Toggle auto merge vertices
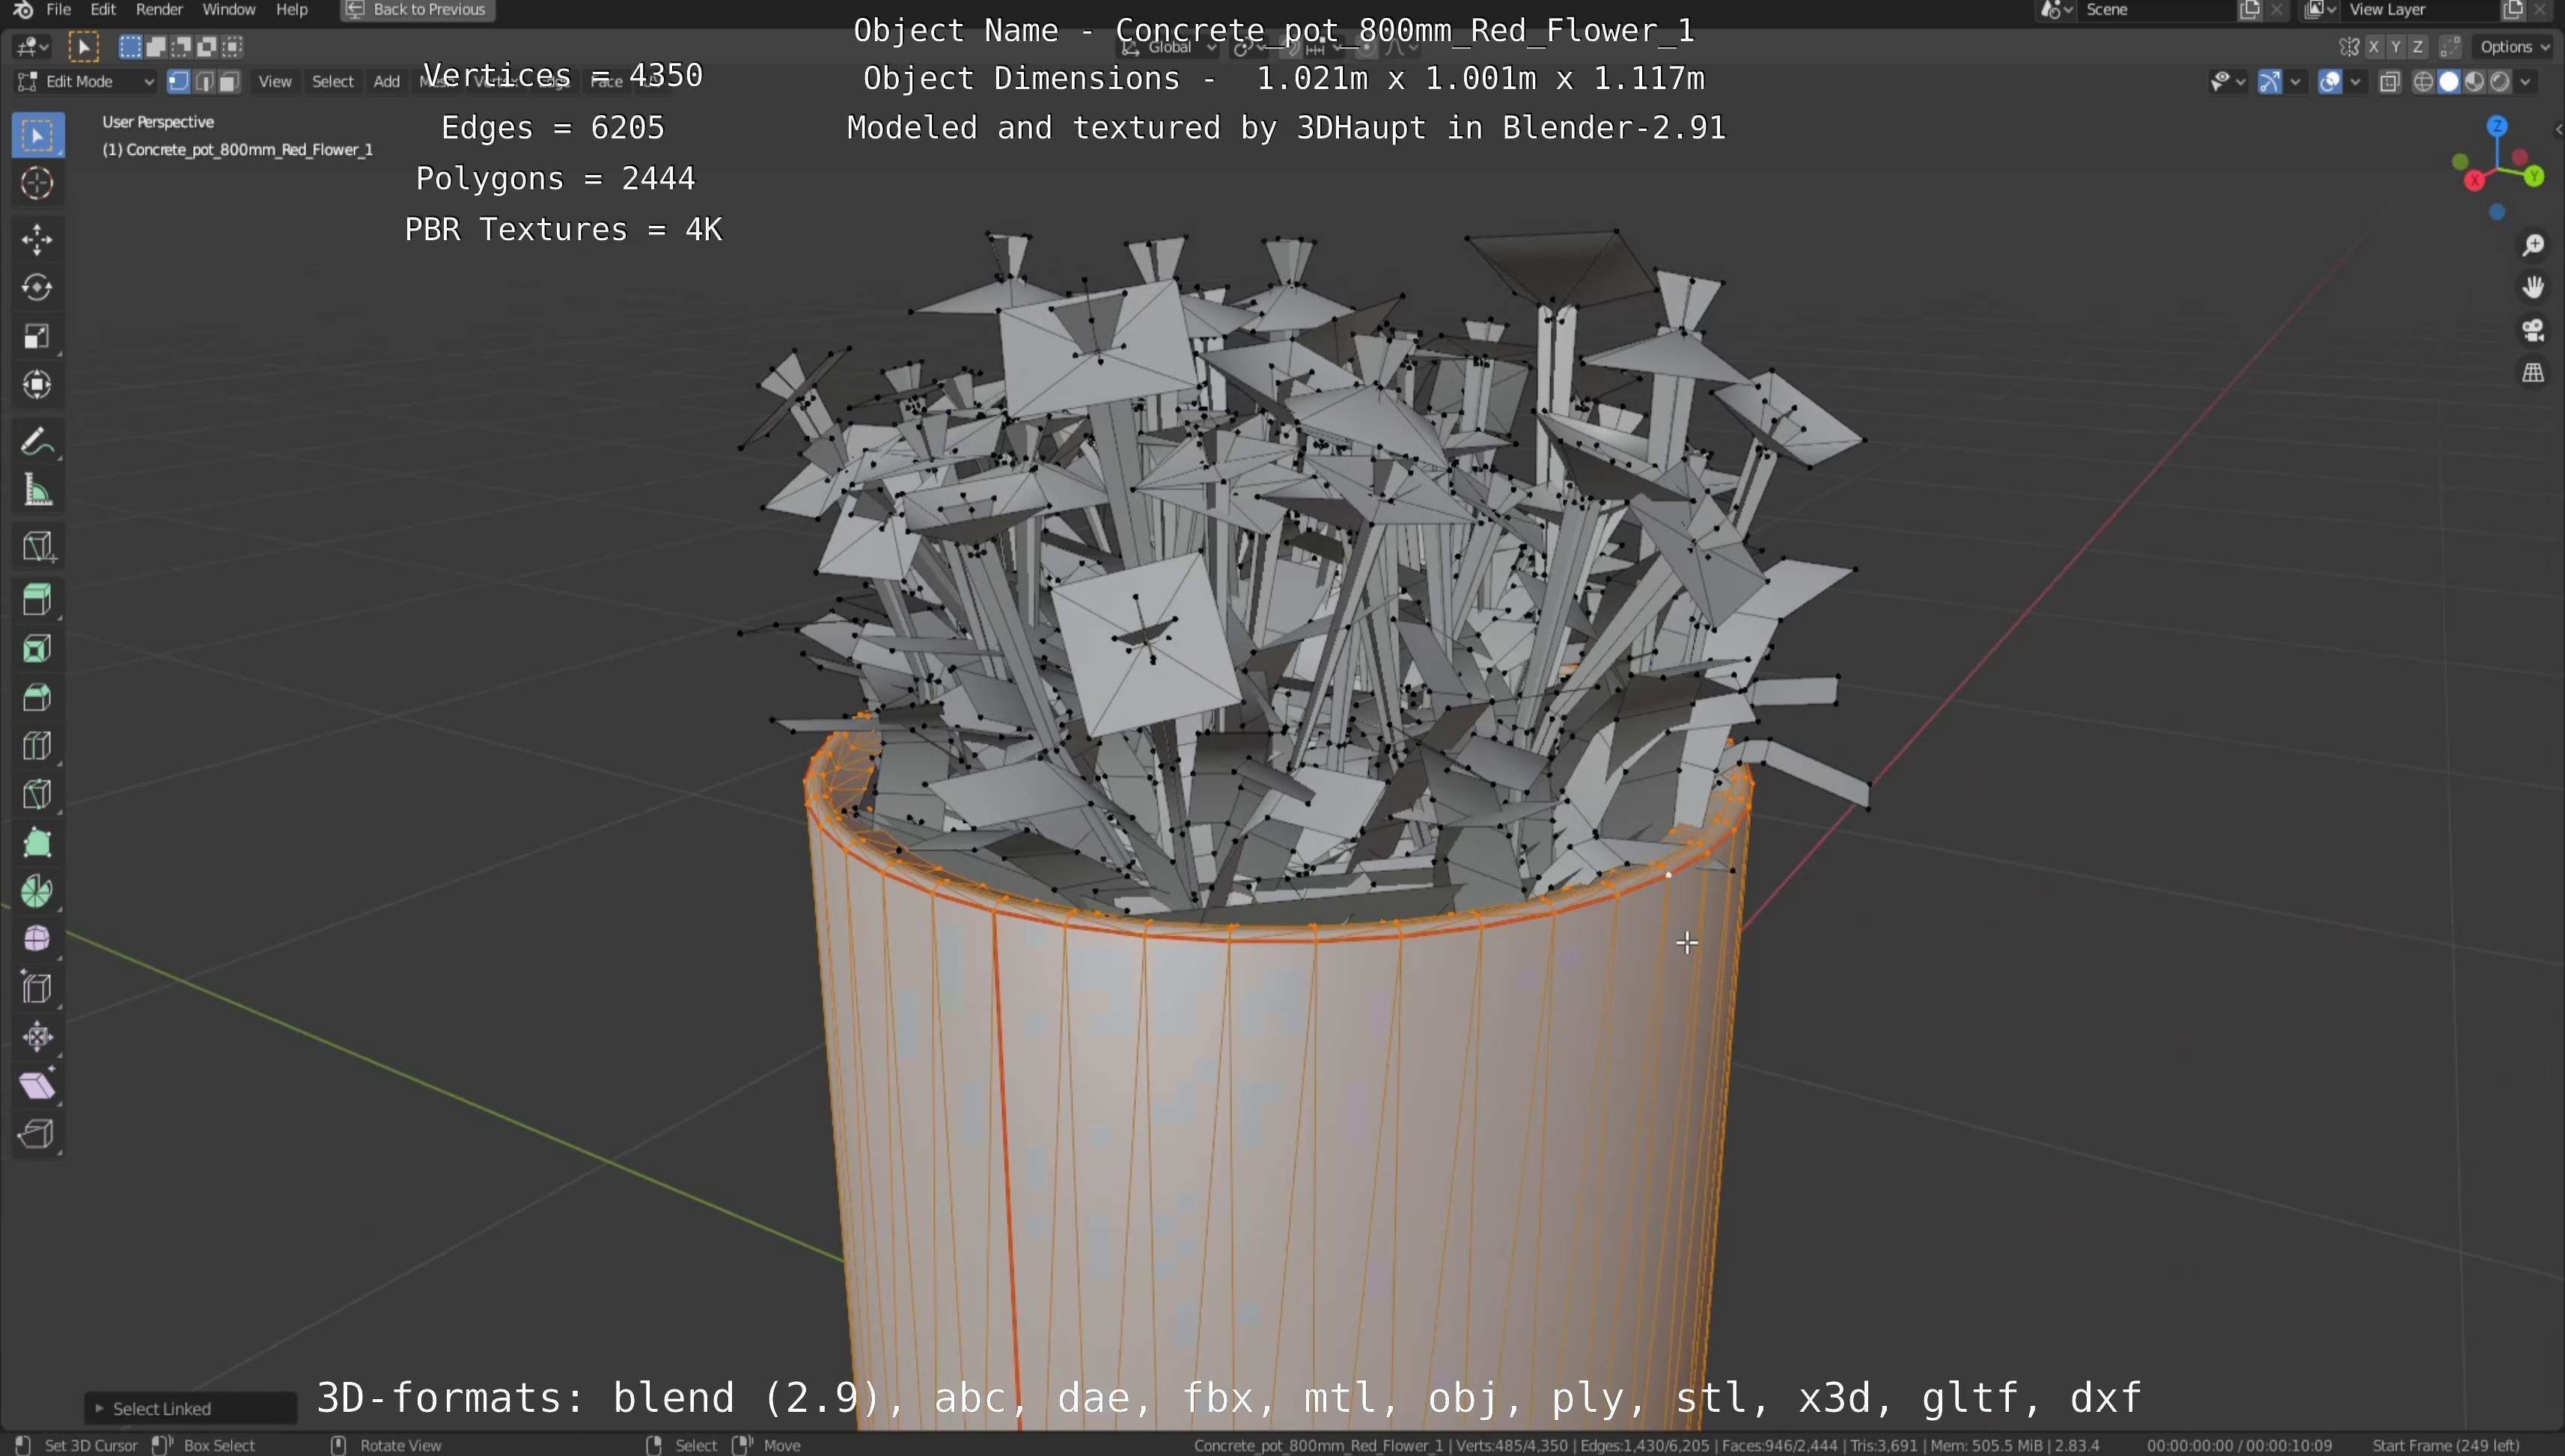Viewport: 2565px width, 1456px height. coord(2450,47)
